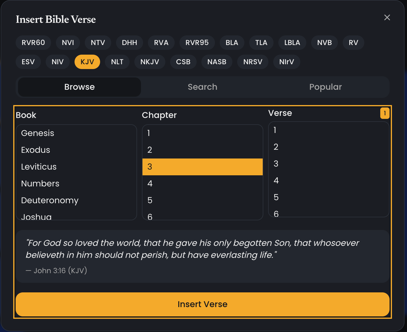Viewport: 407px width, 332px height.
Task: Click the verse count badge
Action: [385, 113]
